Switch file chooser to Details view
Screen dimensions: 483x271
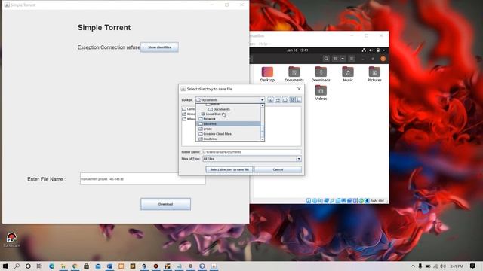(299, 100)
